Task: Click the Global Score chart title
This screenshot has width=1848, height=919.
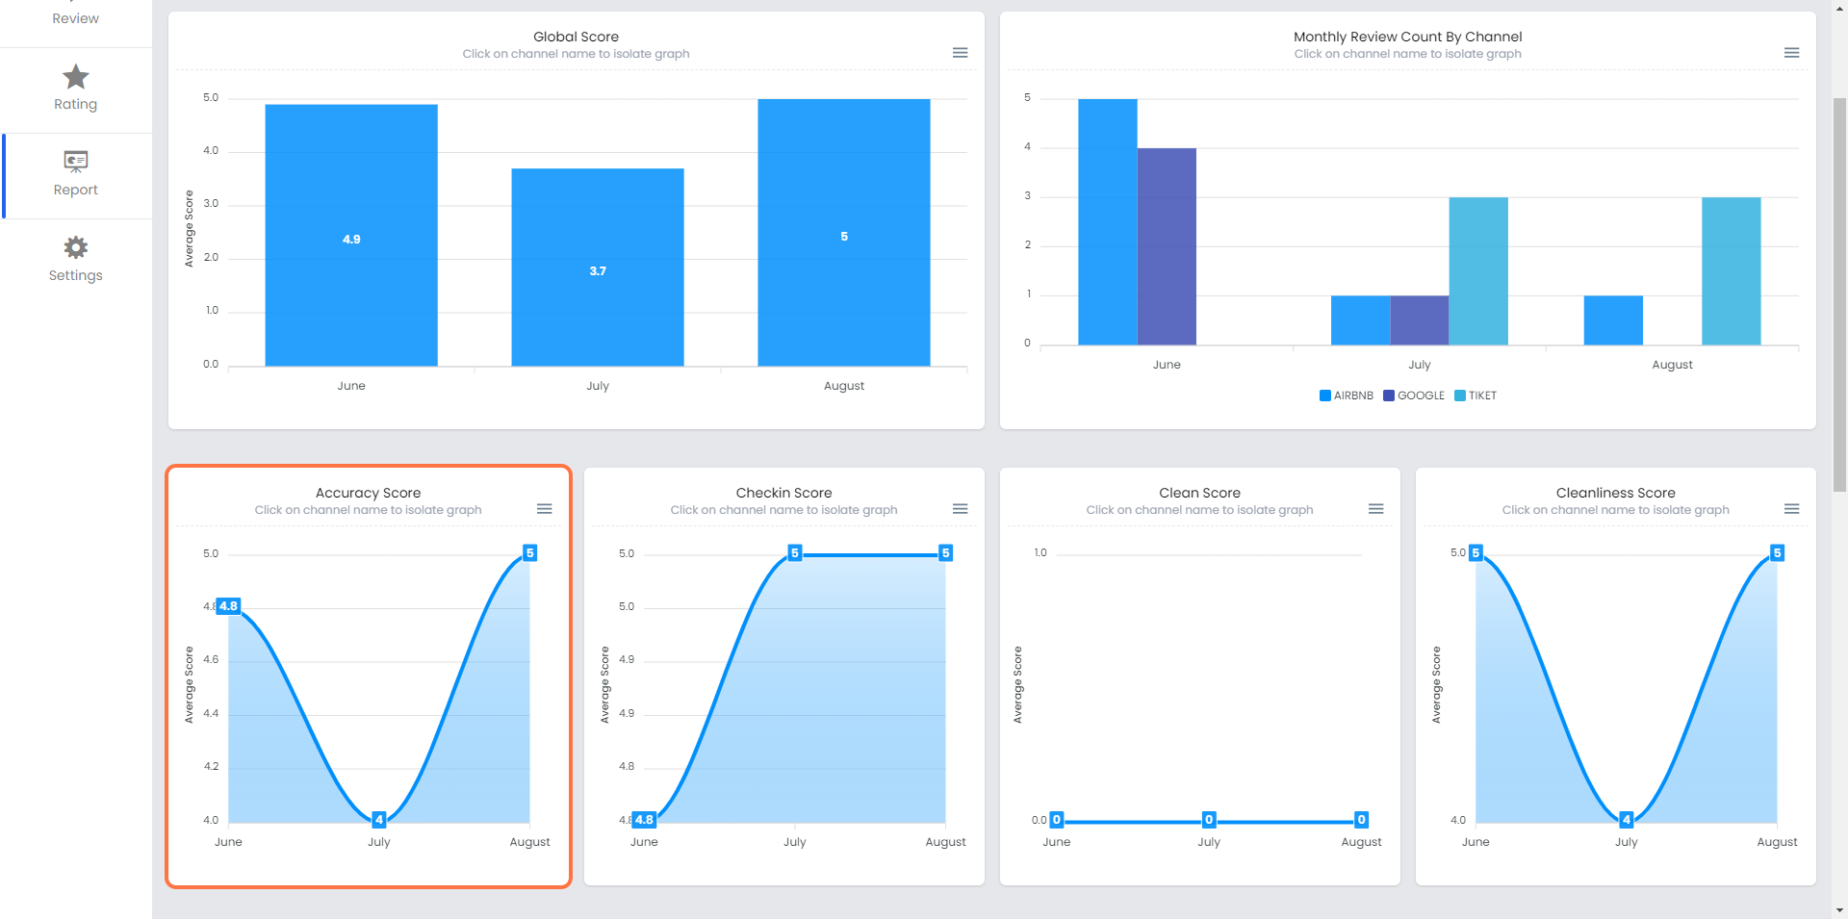Action: [576, 37]
